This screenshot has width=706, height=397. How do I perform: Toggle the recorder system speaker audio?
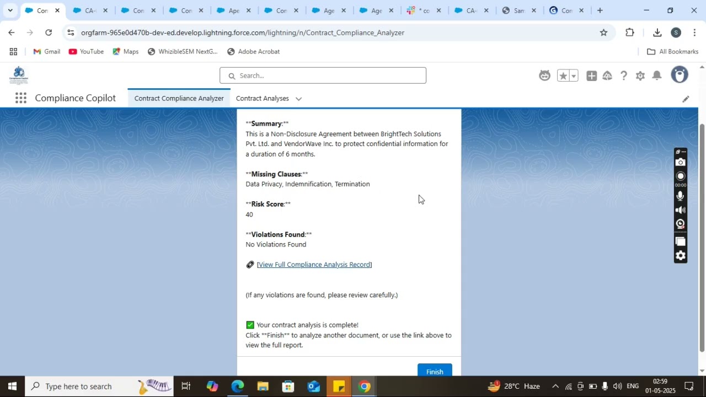pyautogui.click(x=681, y=210)
